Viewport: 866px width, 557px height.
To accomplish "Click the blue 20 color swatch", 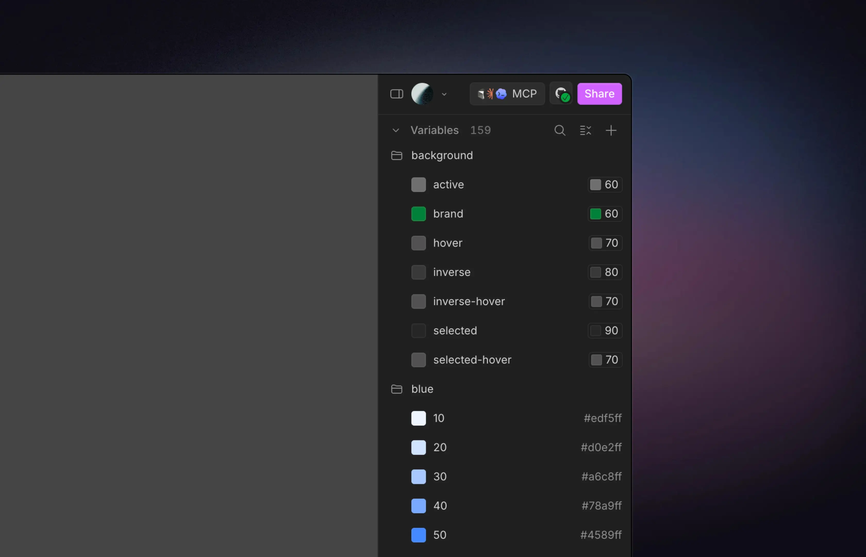I will 418,447.
